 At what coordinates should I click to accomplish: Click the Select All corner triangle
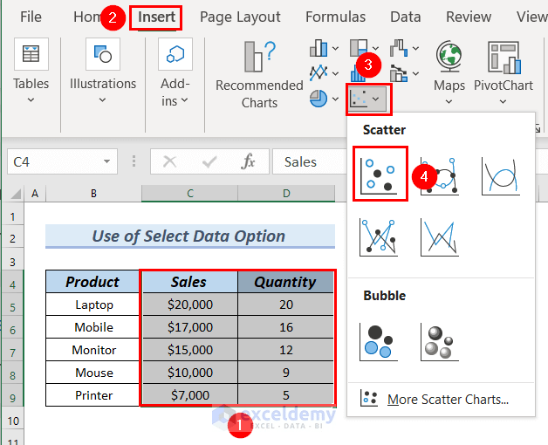coord(16,194)
